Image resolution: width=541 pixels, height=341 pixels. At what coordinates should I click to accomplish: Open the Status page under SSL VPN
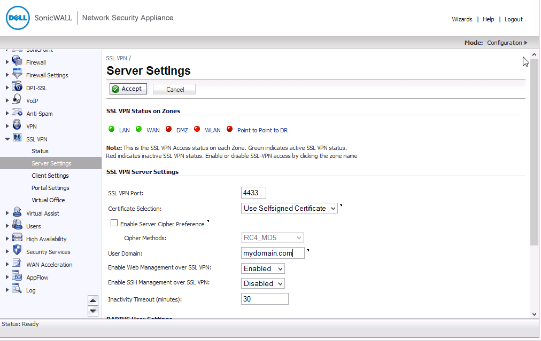40,151
